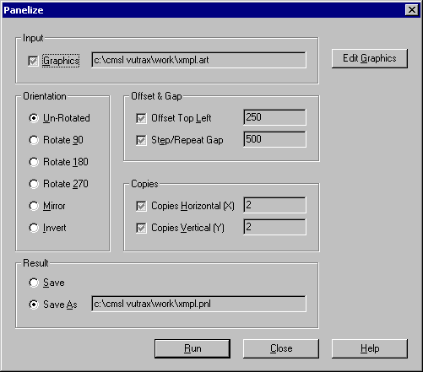
Task: Select the Un-Rotated orientation option
Action: pos(34,118)
